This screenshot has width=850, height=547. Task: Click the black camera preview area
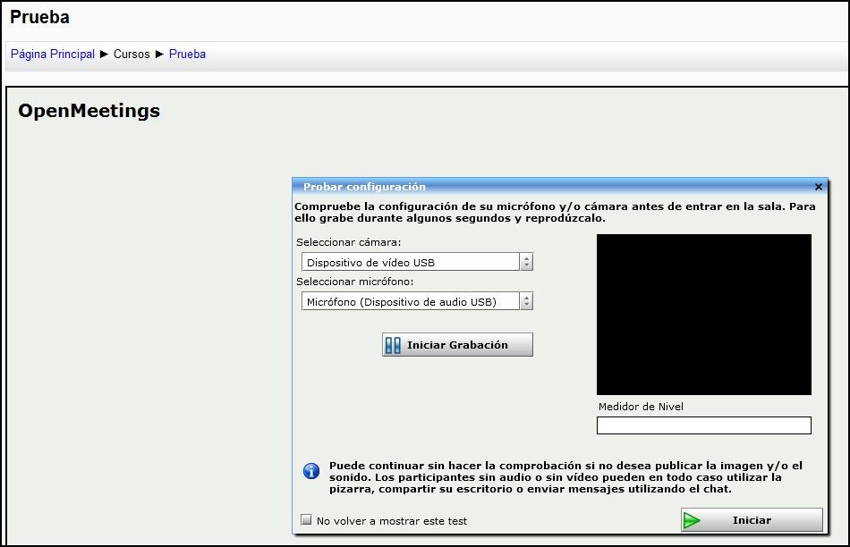[x=703, y=315]
